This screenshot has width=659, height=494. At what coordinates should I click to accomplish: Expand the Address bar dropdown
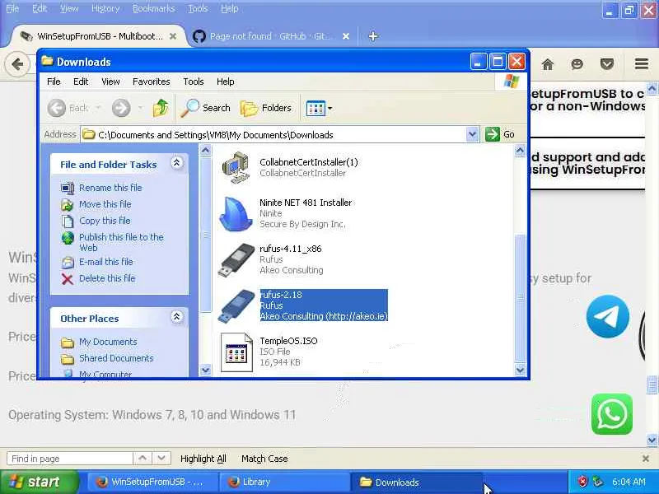click(x=472, y=134)
